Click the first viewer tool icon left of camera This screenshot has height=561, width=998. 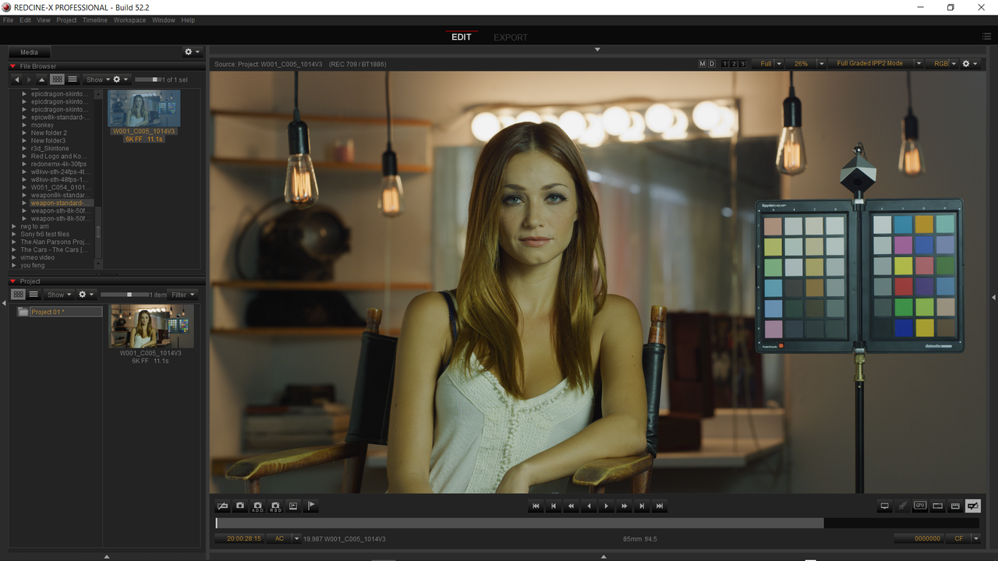point(222,506)
